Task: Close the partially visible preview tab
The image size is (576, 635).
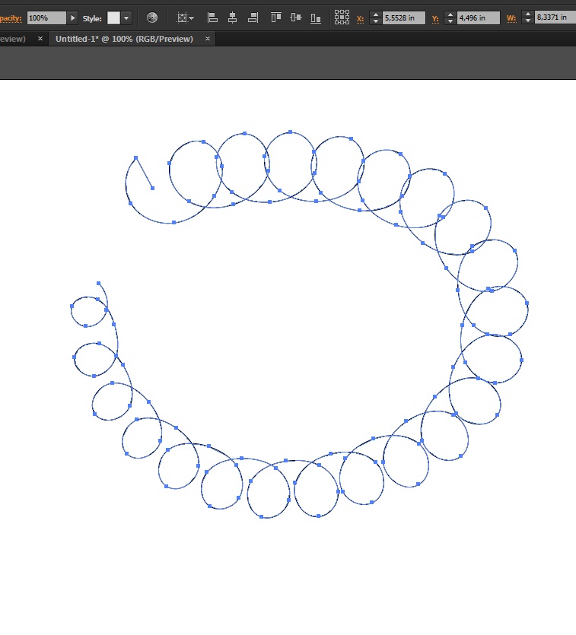Action: [40, 39]
